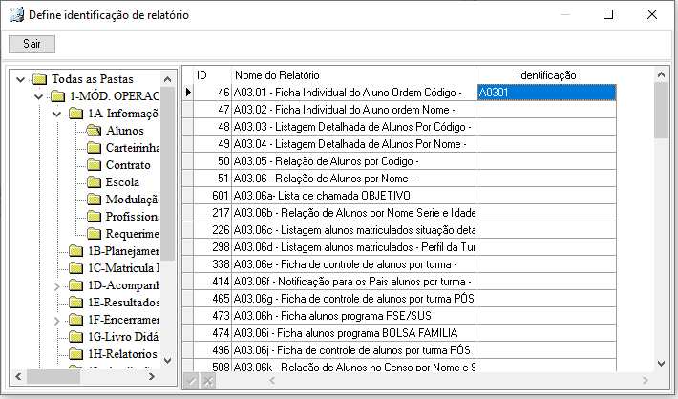This screenshot has width=678, height=399.
Task: Click the Nome do Relatório column header
Action: [x=354, y=75]
